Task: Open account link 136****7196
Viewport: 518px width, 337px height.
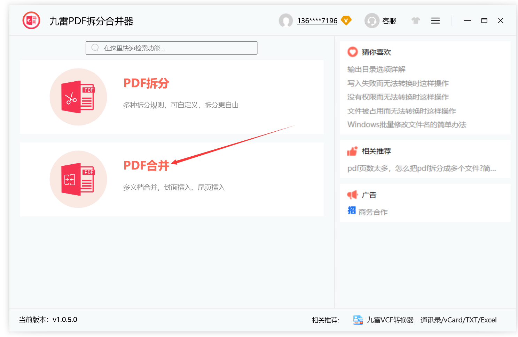Action: 317,21
